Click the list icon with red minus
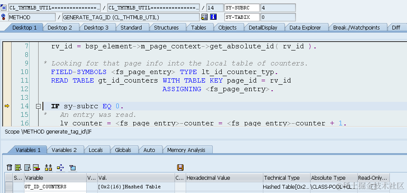Screen dimensions: 407x193 pos(36,167)
